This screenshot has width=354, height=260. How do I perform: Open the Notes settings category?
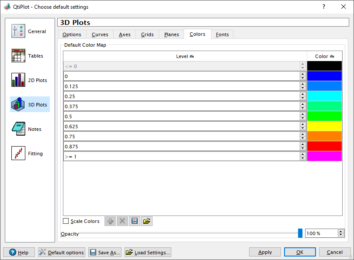18,129
